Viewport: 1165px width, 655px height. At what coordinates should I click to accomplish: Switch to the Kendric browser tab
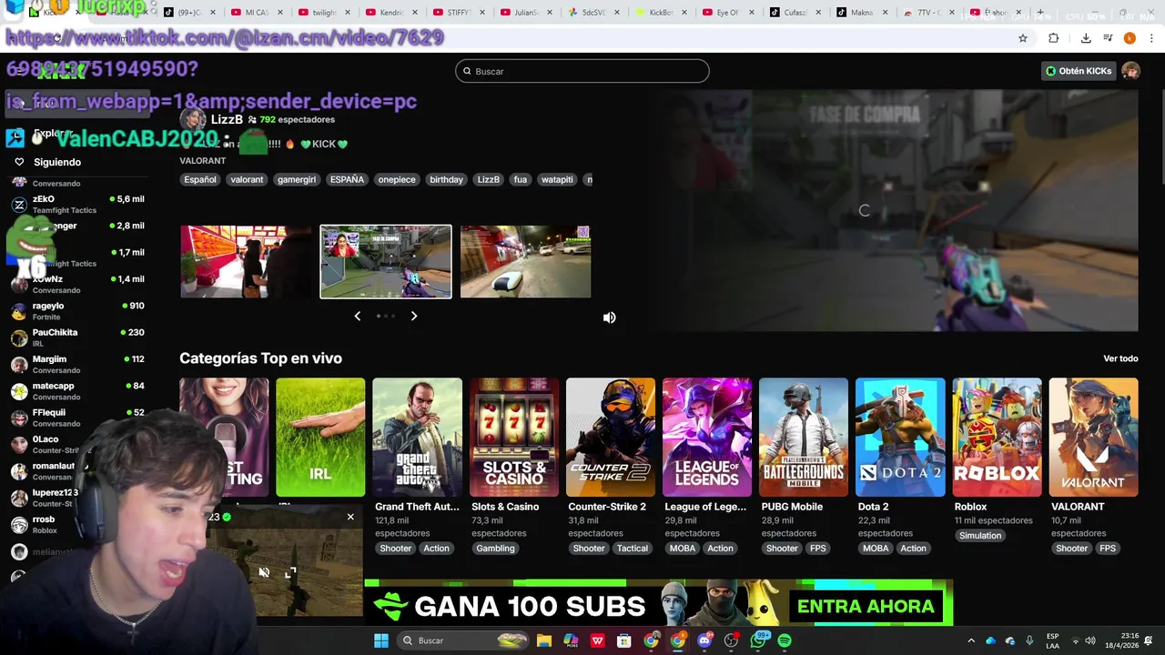(x=391, y=13)
